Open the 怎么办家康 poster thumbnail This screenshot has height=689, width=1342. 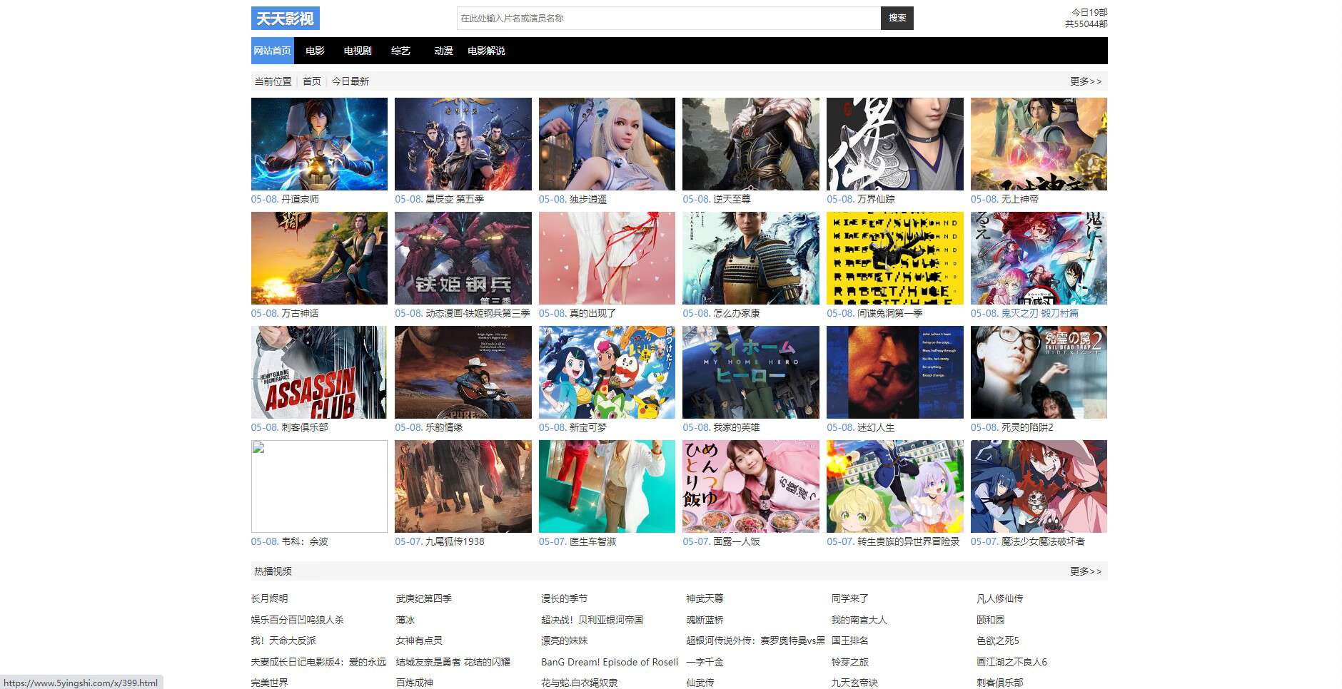[751, 258]
